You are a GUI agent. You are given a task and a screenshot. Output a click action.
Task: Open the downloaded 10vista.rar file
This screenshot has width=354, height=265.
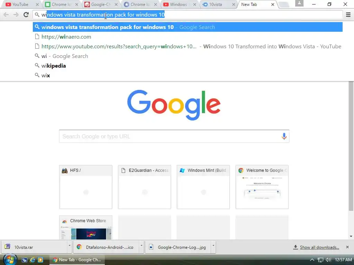[34, 247]
